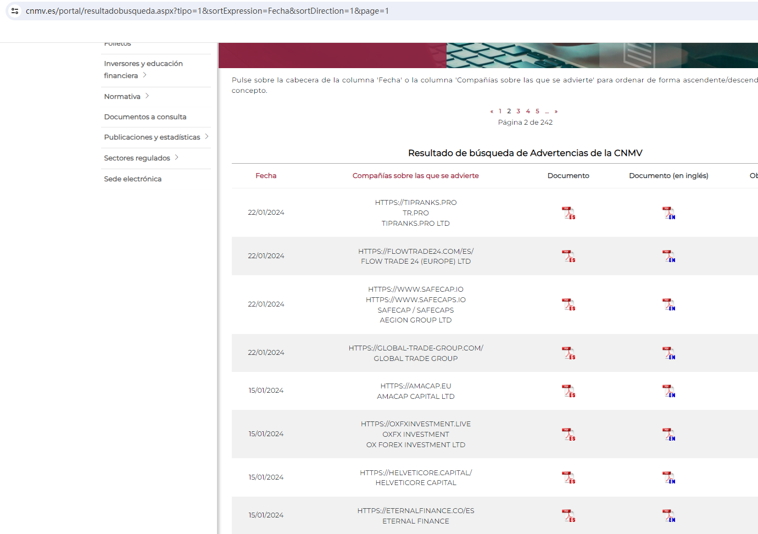Open English PDF for AMACAP CAPITAL LTD
758x534 pixels.
tap(668, 391)
